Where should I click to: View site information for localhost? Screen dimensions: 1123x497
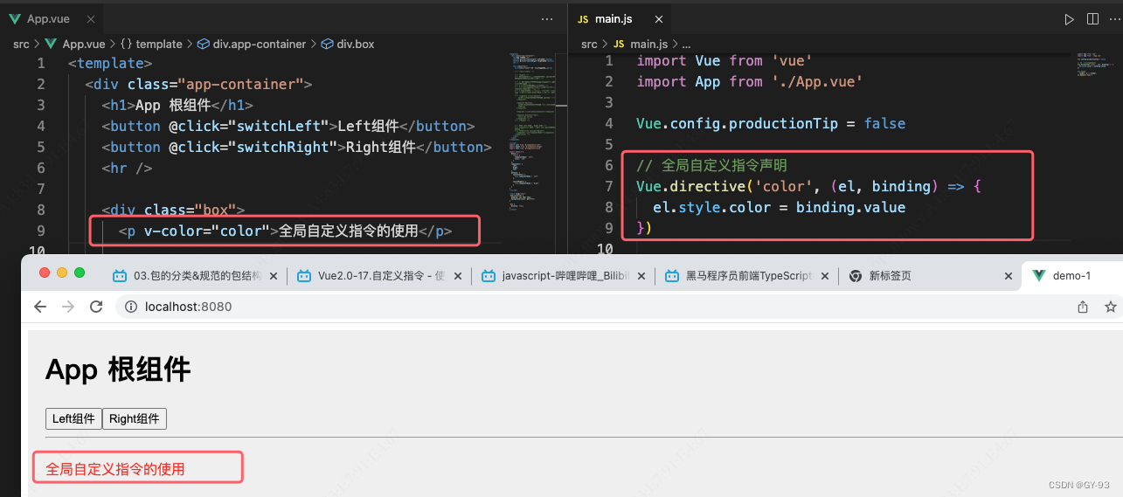(x=131, y=307)
